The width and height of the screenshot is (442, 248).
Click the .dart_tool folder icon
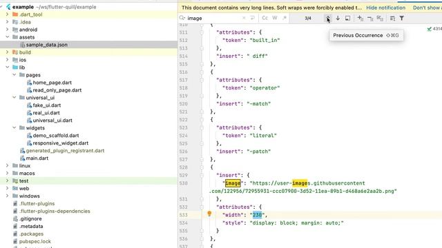click(x=15, y=14)
